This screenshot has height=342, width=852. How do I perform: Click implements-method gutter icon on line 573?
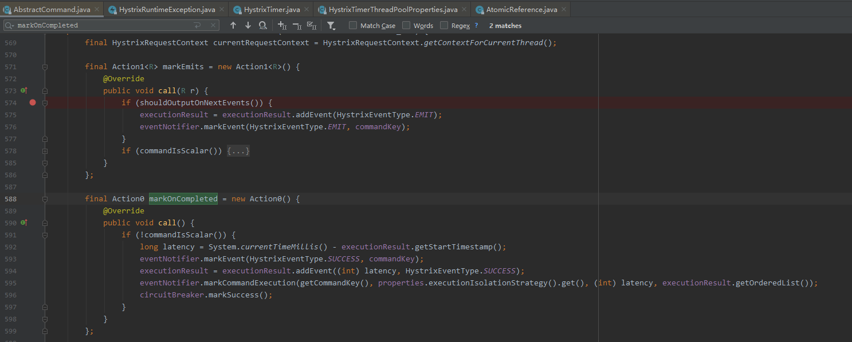point(24,90)
